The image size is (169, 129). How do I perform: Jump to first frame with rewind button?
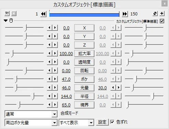tap(43, 14)
